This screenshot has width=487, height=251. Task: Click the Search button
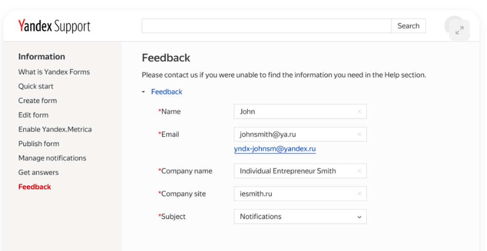pyautogui.click(x=409, y=26)
